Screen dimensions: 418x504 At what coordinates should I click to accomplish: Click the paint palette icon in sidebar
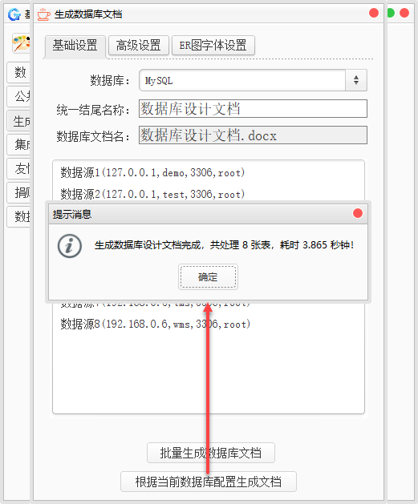[21, 43]
